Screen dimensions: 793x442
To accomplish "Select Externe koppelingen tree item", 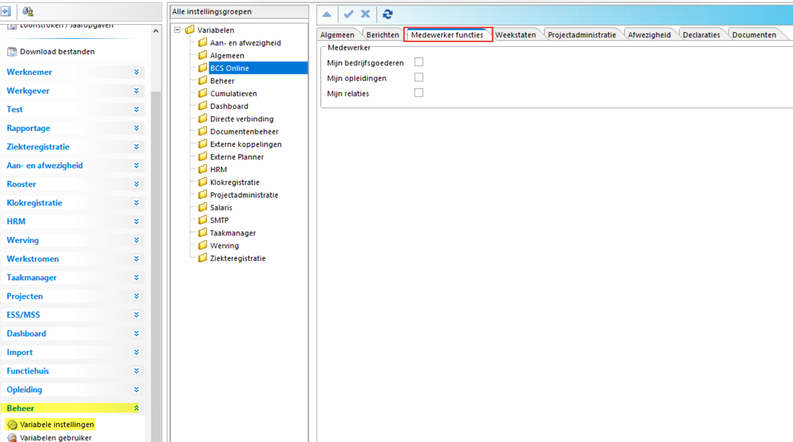I will pyautogui.click(x=246, y=144).
